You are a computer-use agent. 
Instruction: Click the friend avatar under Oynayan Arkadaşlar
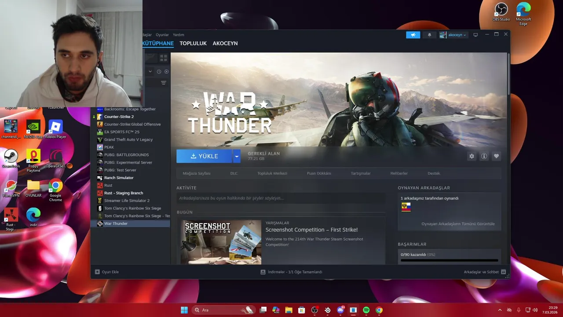tap(406, 207)
